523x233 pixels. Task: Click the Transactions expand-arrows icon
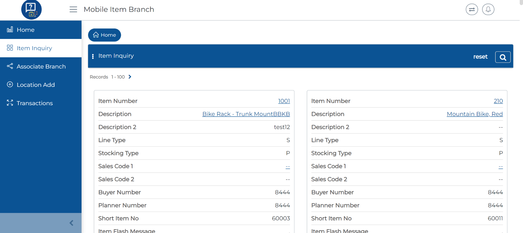(10, 103)
